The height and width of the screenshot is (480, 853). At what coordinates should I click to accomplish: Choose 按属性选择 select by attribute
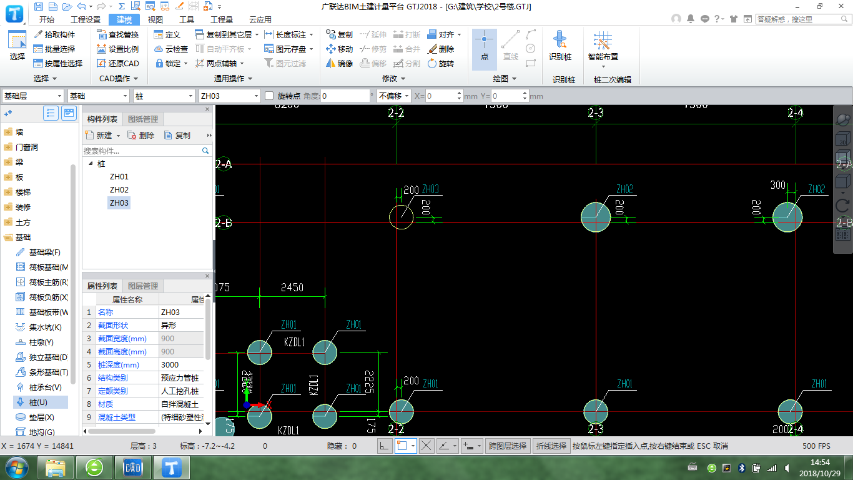pos(58,63)
